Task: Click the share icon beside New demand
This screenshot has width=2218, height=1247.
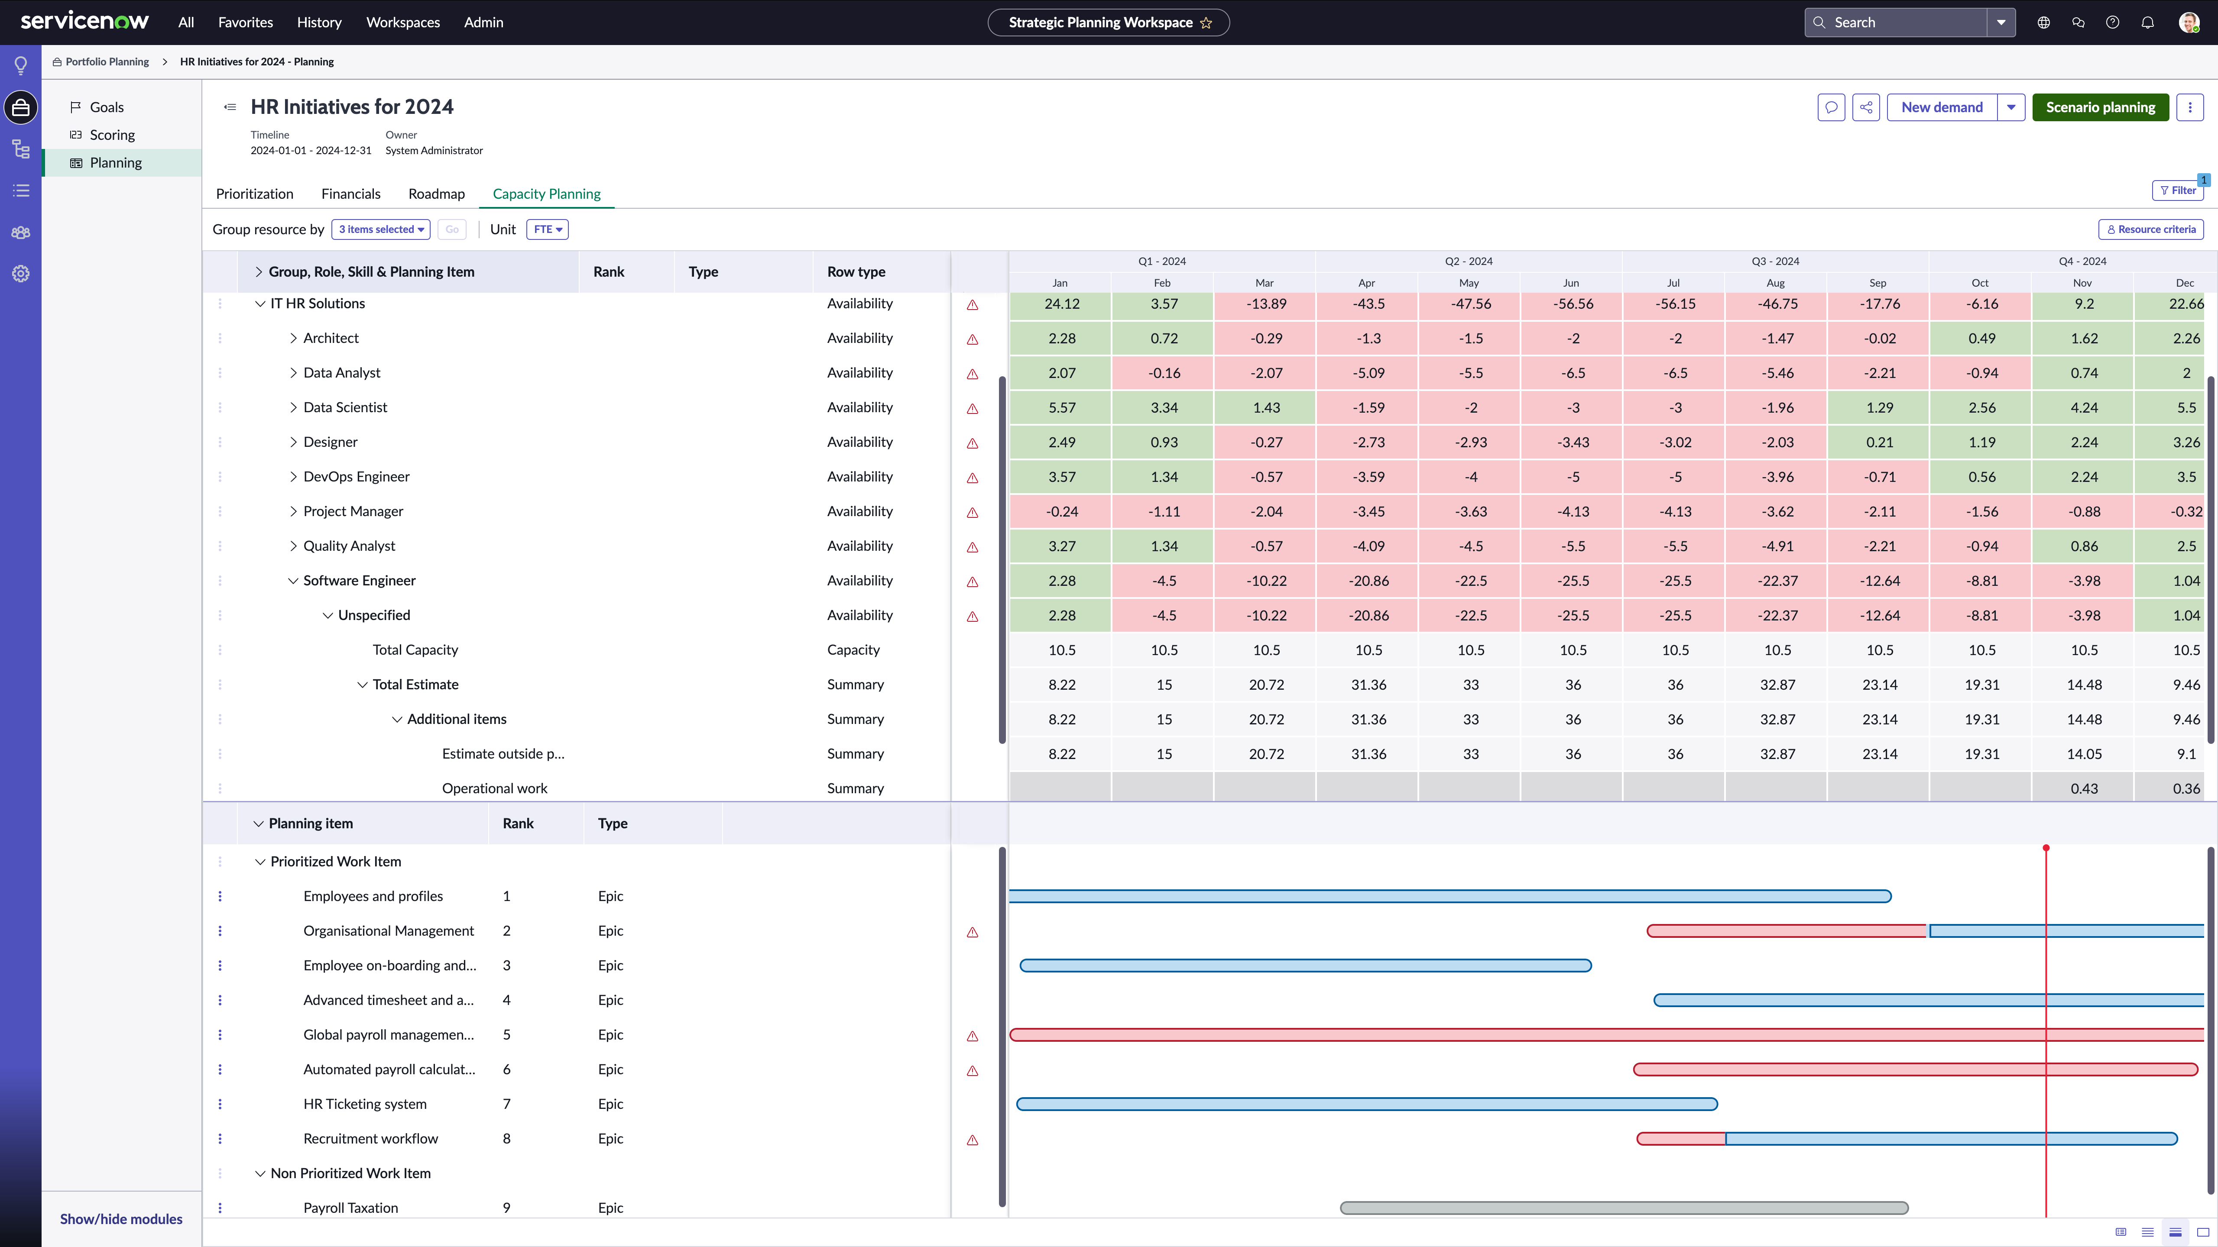Action: pyautogui.click(x=1866, y=107)
